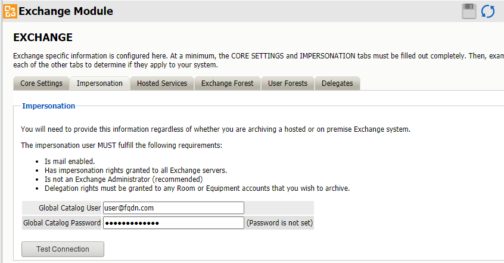Click the Exchange Module title text
Viewport: 504px width, 263px height.
tap(66, 11)
